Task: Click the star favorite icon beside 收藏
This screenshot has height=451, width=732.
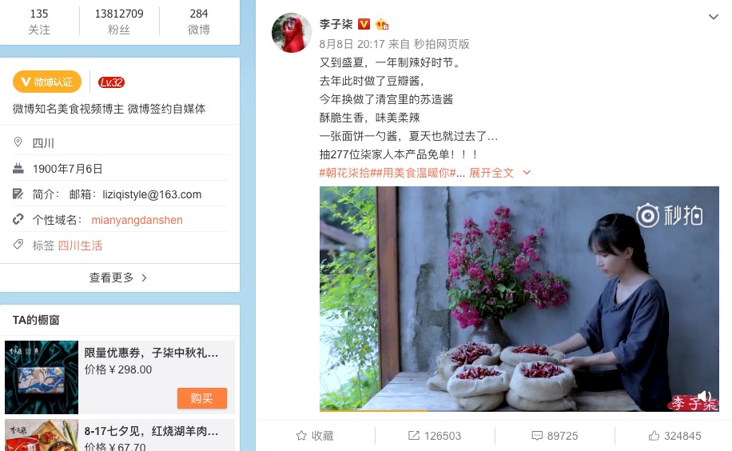Action: click(301, 436)
